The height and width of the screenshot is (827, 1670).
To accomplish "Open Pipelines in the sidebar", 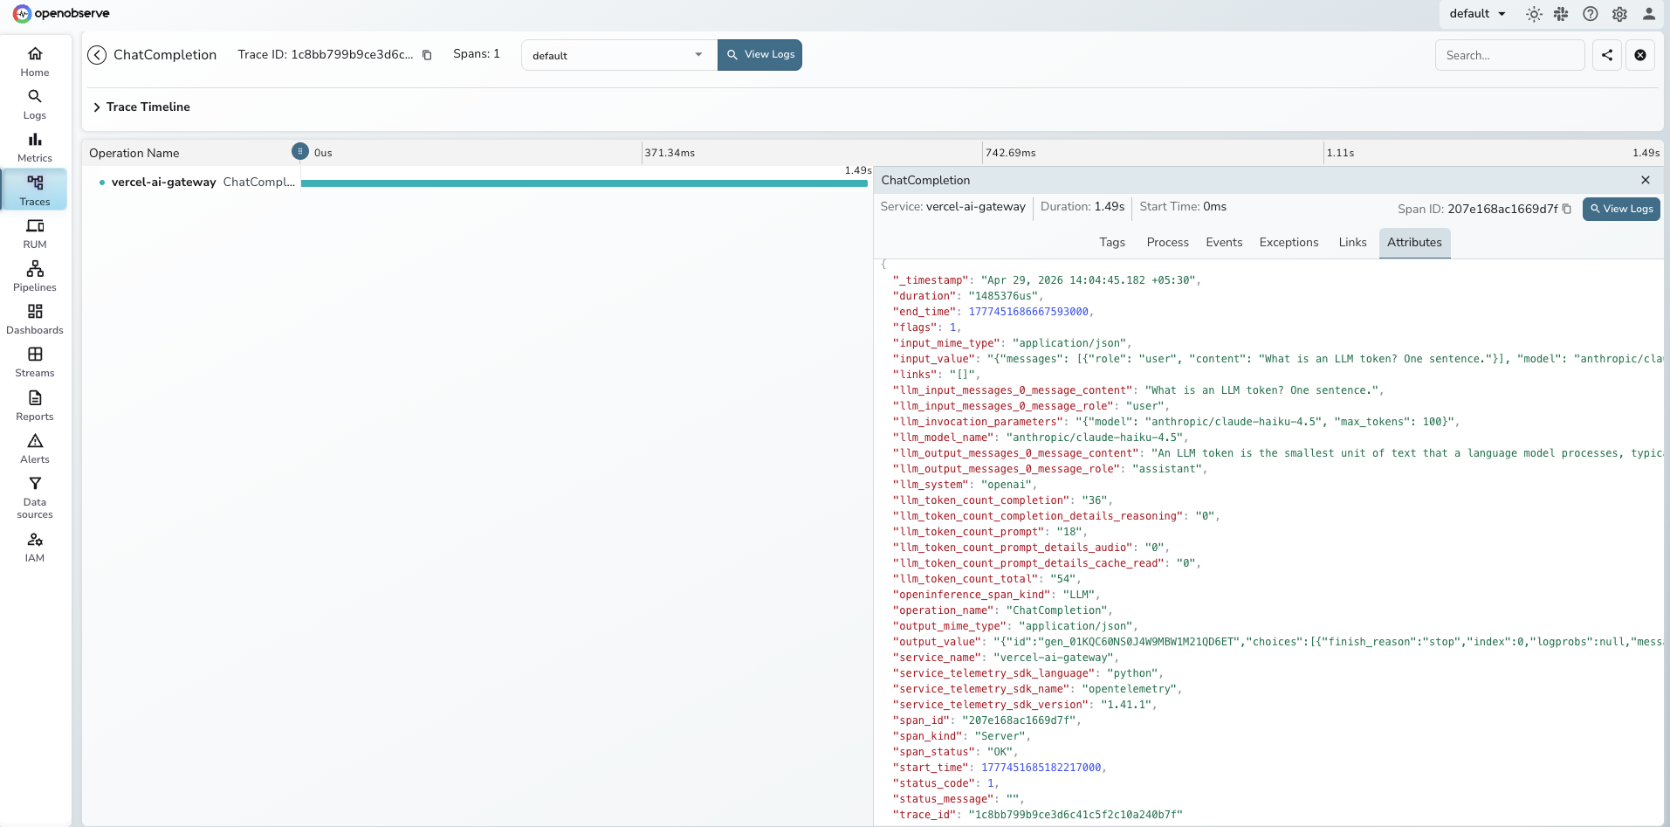I will pyautogui.click(x=35, y=276).
